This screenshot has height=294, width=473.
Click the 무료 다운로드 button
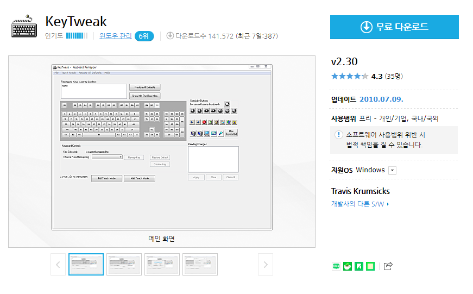[x=394, y=27]
